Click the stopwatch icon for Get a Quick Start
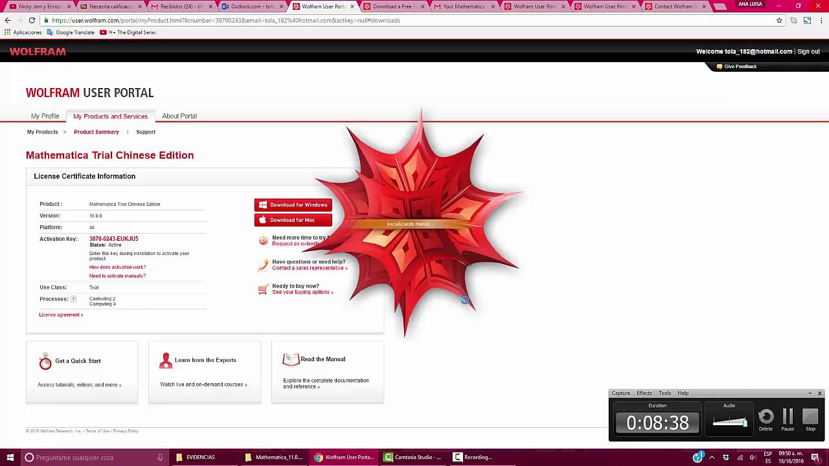829x466 pixels. pyautogui.click(x=45, y=361)
